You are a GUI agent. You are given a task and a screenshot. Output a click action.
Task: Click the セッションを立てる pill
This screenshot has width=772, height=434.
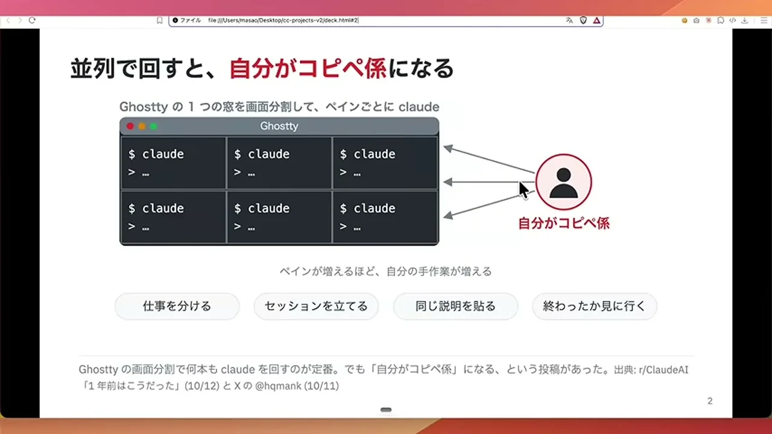tap(316, 306)
